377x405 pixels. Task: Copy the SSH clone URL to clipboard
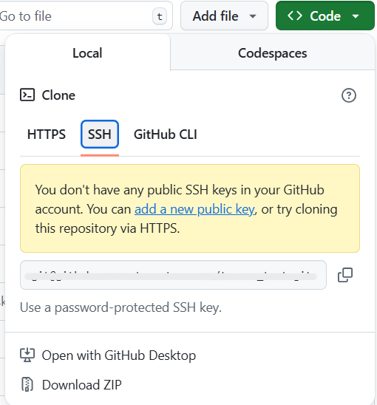pyautogui.click(x=345, y=275)
